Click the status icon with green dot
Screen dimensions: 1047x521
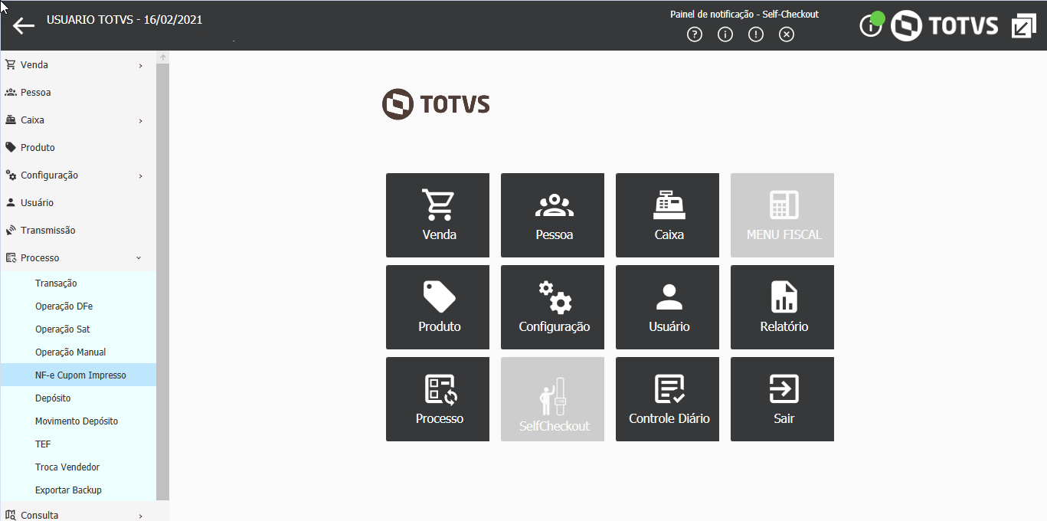click(x=872, y=25)
